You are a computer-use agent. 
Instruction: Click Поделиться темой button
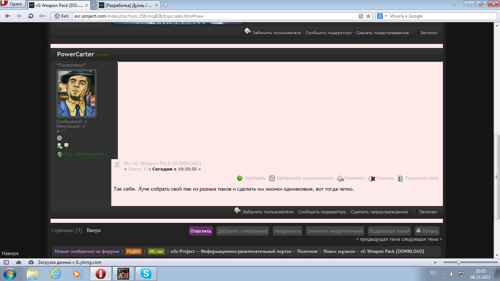click(389, 231)
